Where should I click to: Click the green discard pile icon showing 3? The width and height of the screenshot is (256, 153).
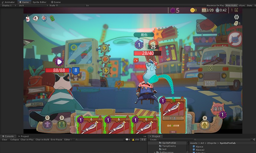[62, 123]
